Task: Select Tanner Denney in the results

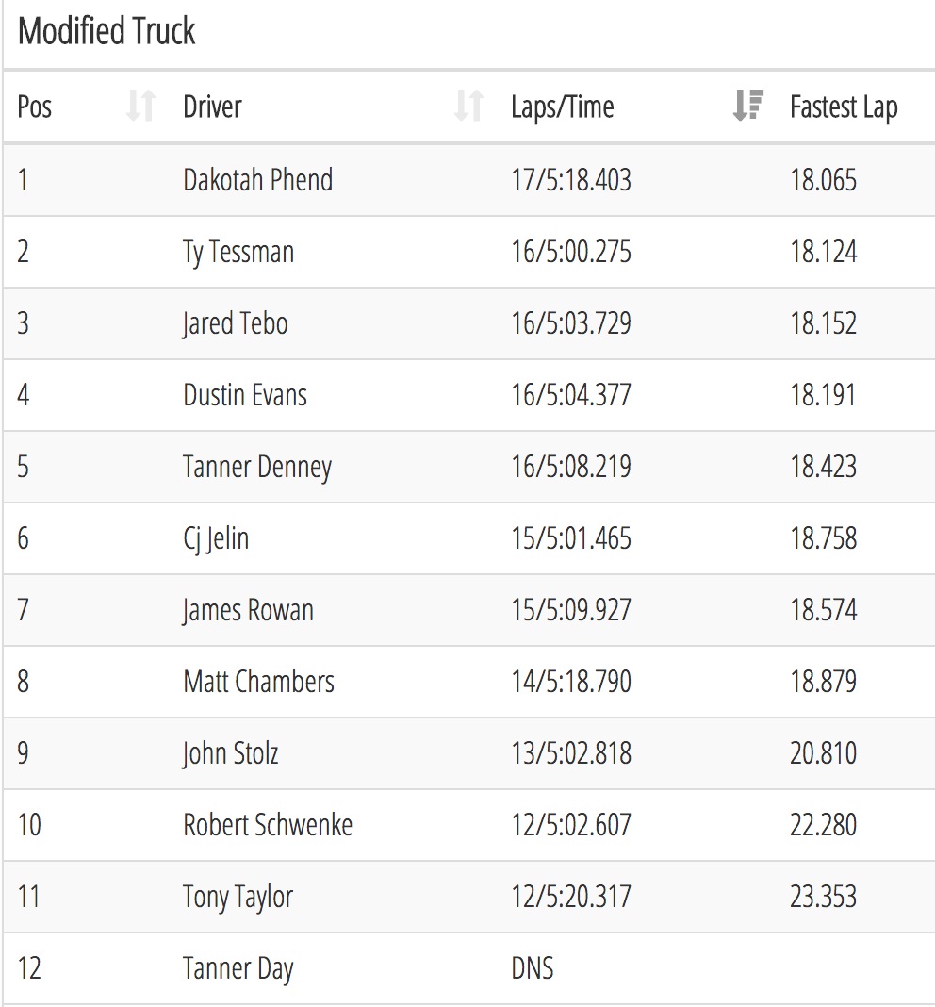Action: click(x=257, y=467)
